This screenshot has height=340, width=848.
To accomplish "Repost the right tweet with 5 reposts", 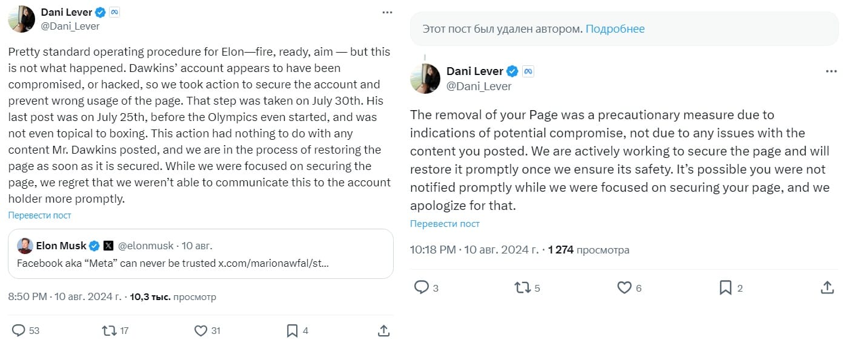I will (522, 288).
